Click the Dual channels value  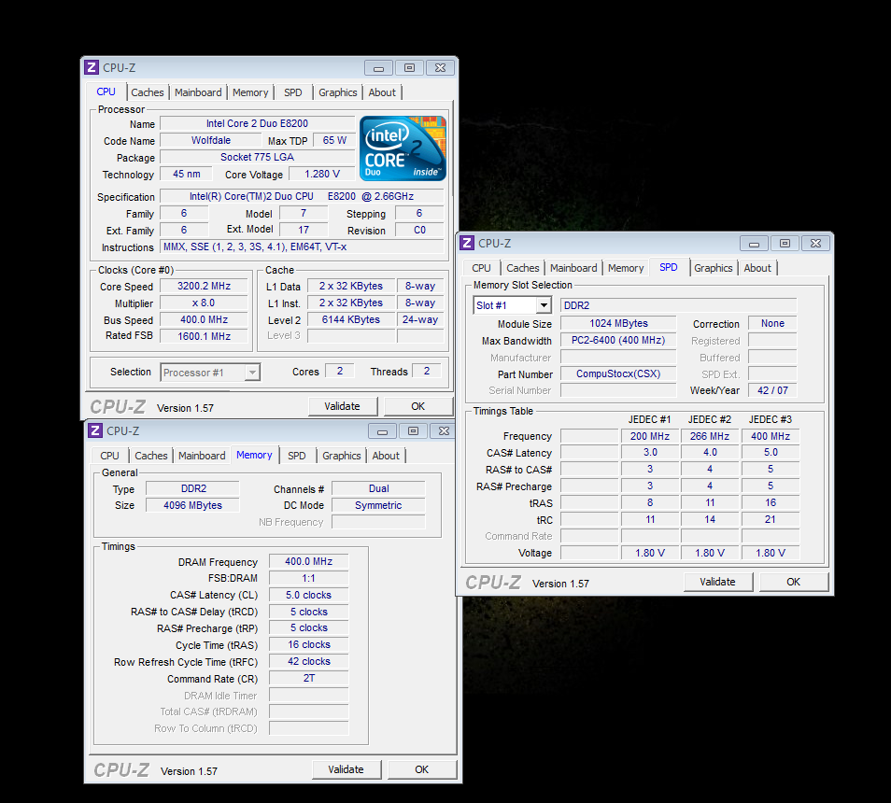point(378,489)
